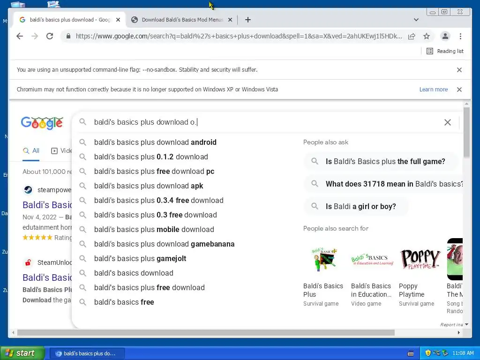The image size is (480, 360).
Task: Click into the Google search field
Action: [266, 122]
